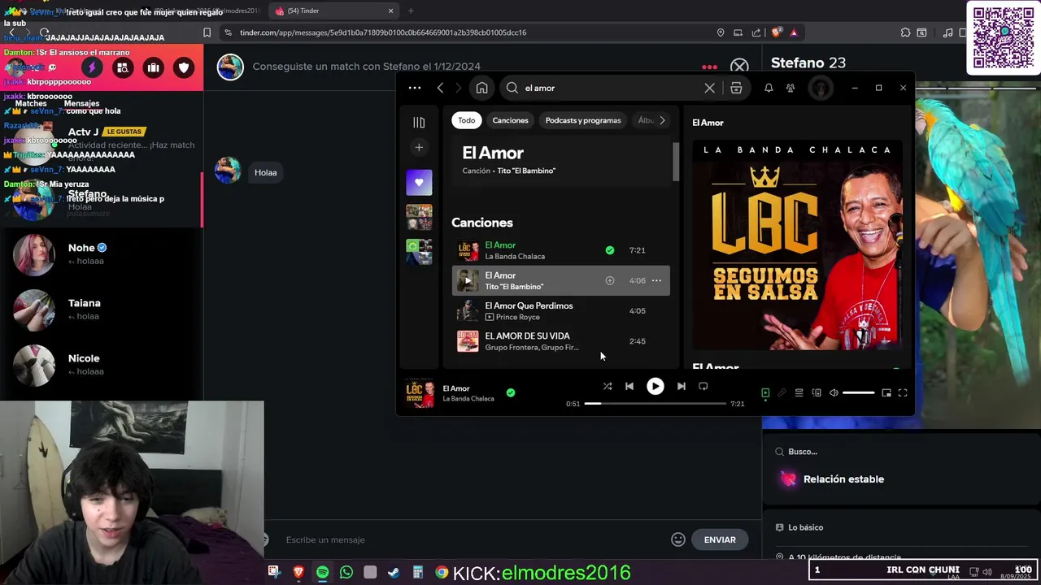Resume playback with the play button
The width and height of the screenshot is (1041, 585).
655,387
